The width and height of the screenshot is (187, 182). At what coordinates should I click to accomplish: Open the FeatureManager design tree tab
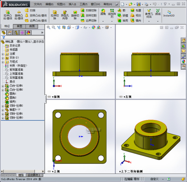coord(4,32)
